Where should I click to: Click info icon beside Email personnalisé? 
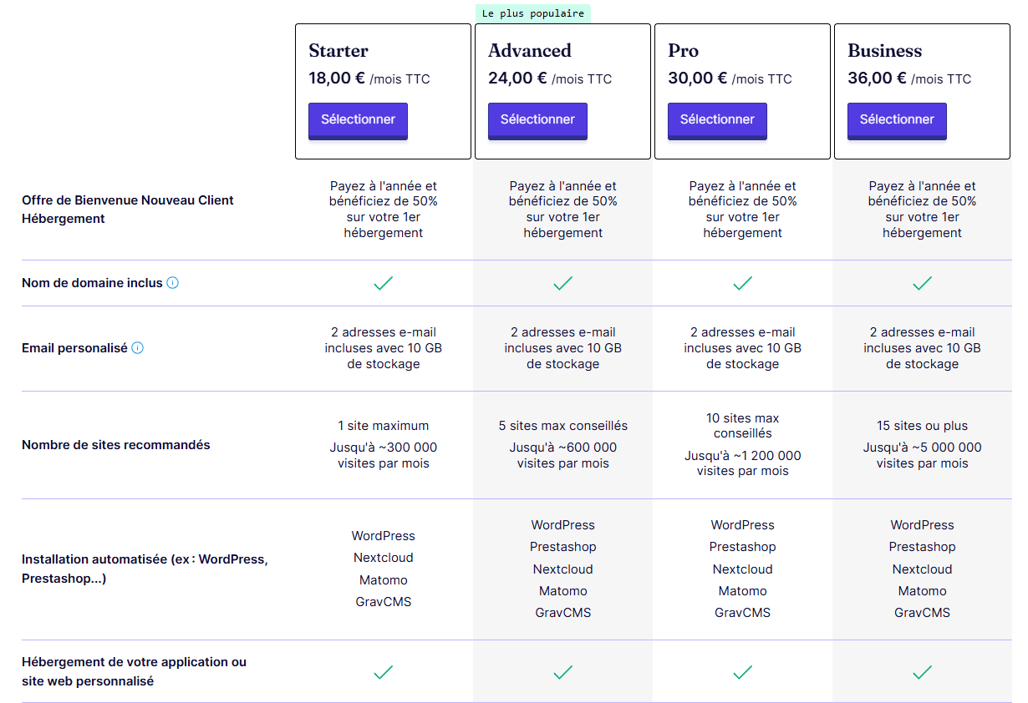(138, 348)
